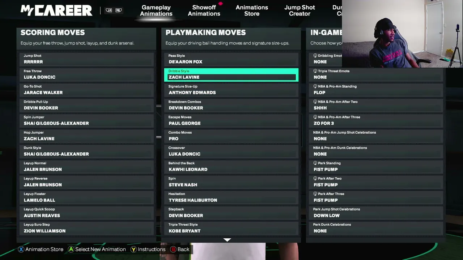Select the Triple Threat Style Kobe Bryant row
Image resolution: width=463 pixels, height=260 pixels.
[x=231, y=228]
